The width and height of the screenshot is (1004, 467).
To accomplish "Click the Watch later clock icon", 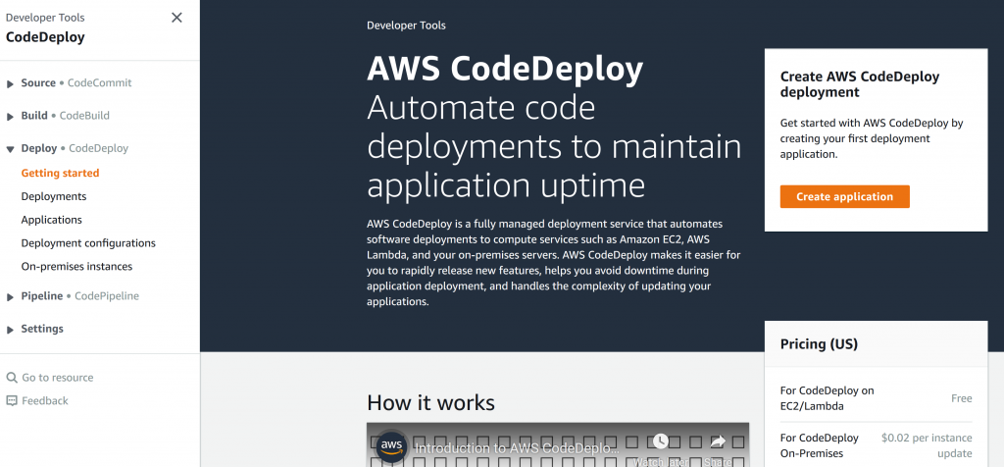I will point(660,441).
